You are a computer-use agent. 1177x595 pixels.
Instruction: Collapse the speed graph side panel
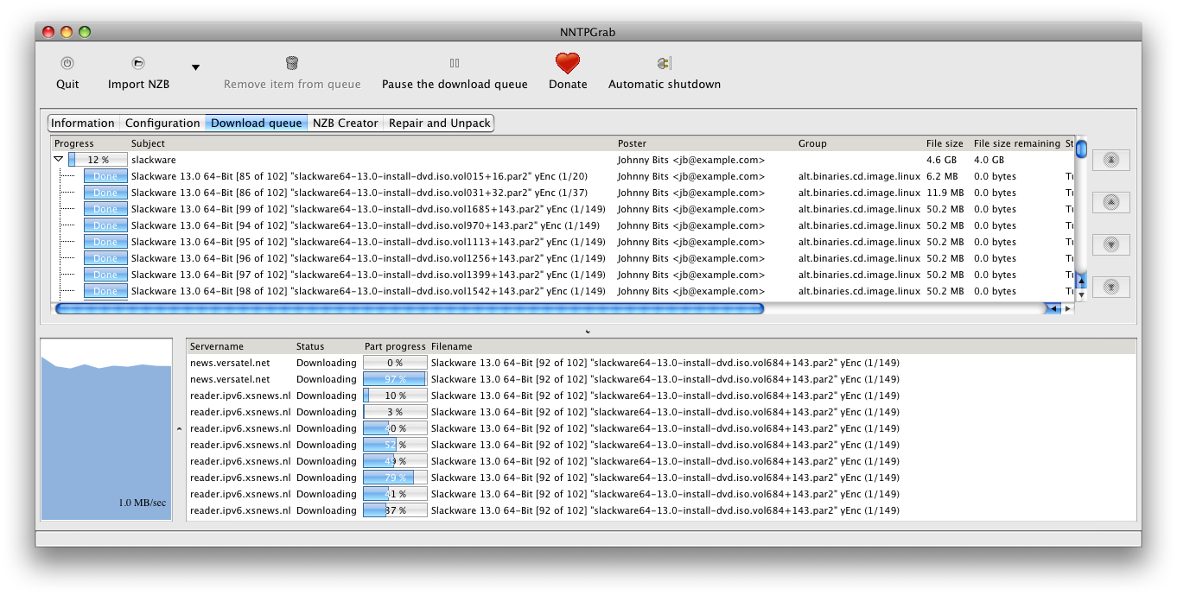click(178, 428)
